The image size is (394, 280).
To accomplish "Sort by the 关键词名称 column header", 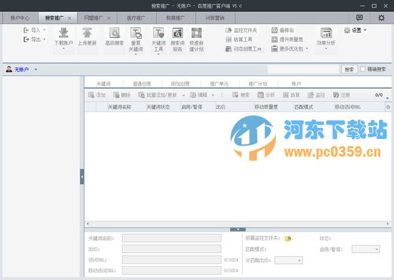I will (x=126, y=107).
